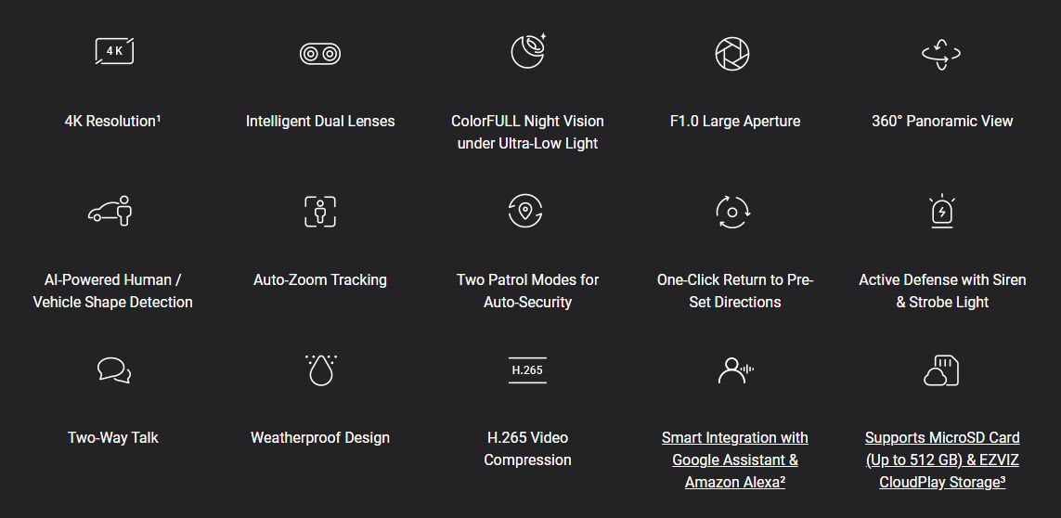Select the F1.0 aperture shutter icon
Viewport: 1061px width, 518px height.
click(732, 54)
